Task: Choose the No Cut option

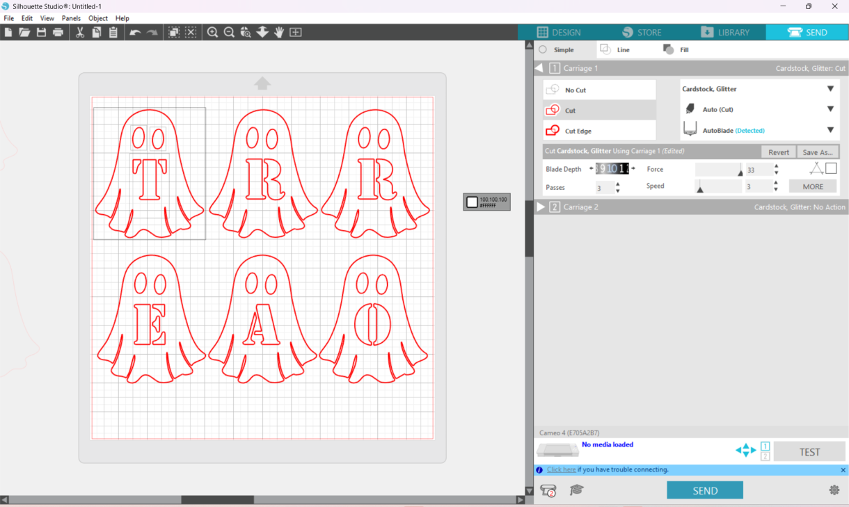Action: click(x=599, y=90)
